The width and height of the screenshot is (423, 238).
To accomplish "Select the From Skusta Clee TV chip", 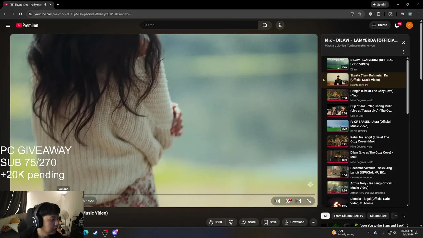I will click(349, 216).
